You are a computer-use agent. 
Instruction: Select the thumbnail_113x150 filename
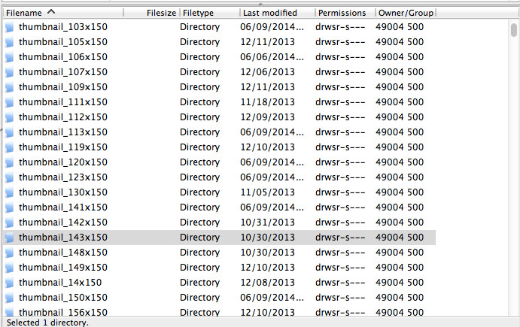[x=63, y=132]
